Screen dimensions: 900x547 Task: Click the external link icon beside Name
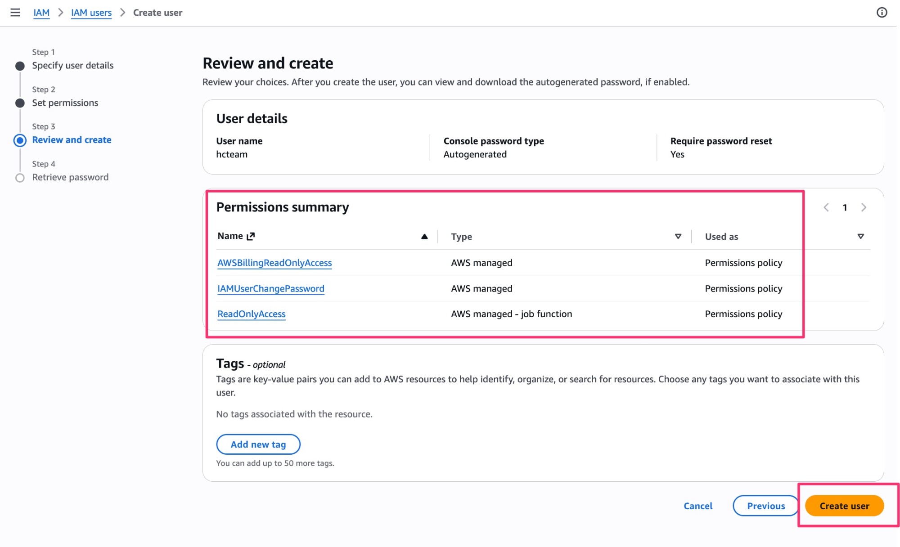click(251, 236)
